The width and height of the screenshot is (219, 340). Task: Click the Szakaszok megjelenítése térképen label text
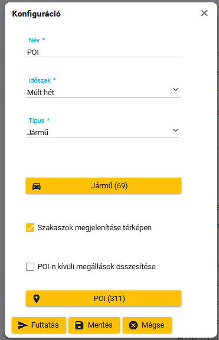94,228
